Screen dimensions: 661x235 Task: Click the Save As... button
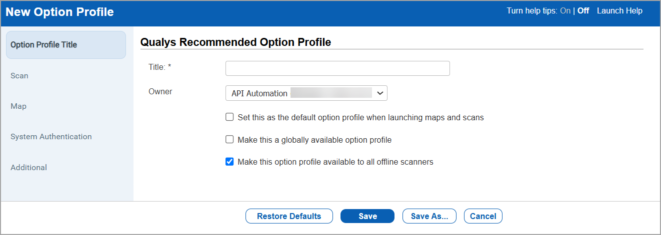[x=429, y=216]
